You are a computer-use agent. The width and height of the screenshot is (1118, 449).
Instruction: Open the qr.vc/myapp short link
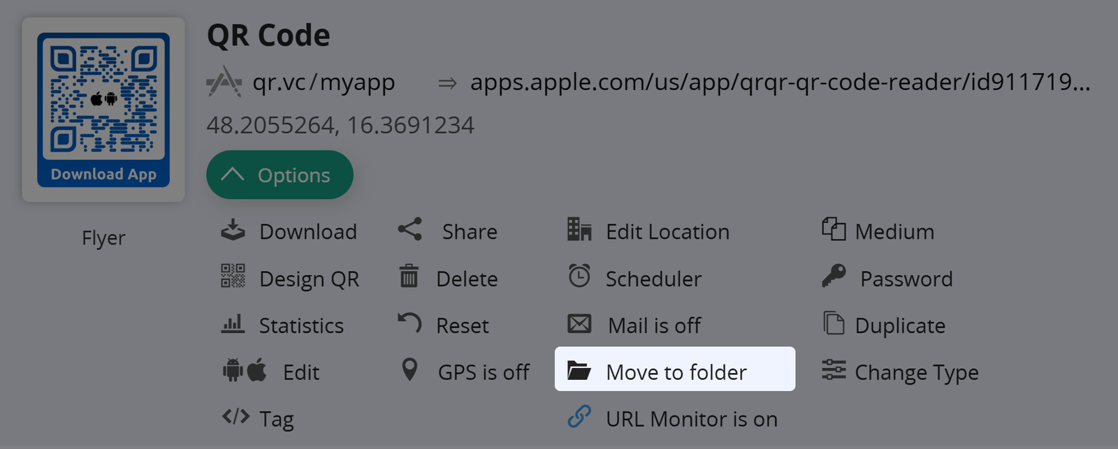point(324,82)
